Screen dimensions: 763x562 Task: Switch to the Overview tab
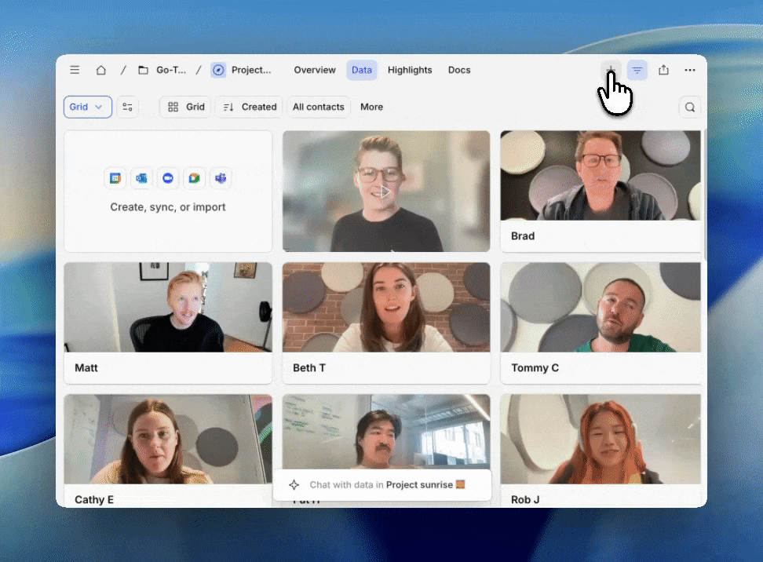click(314, 70)
